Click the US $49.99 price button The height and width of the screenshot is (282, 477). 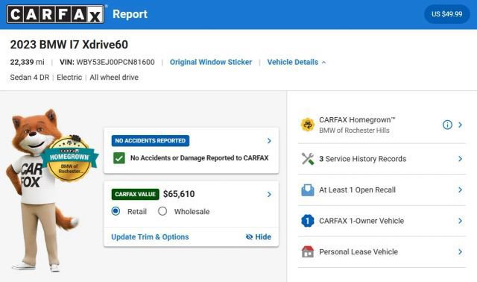point(447,14)
